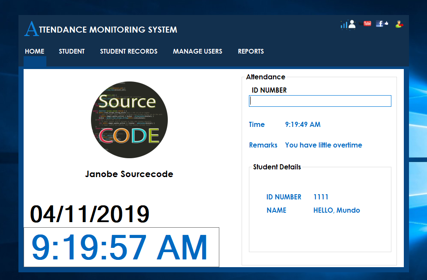427x280 pixels.
Task: Click the large 9:19:57 AM clock display
Action: [121, 247]
